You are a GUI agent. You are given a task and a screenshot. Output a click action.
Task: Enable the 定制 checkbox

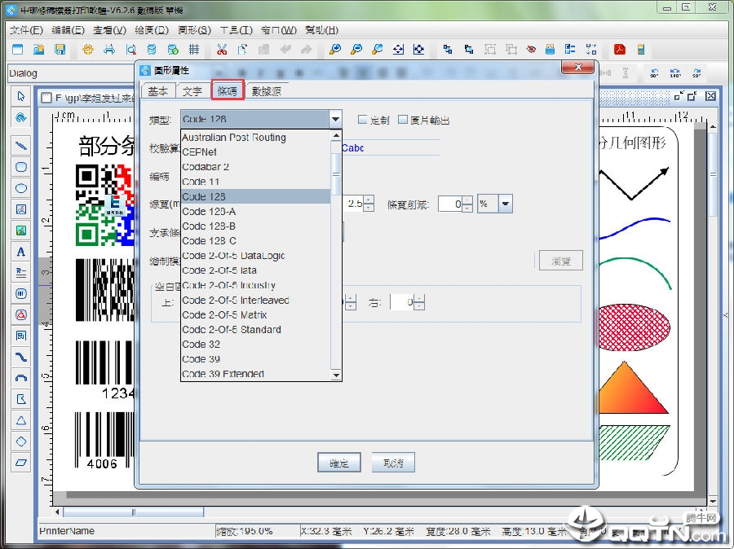coord(362,120)
